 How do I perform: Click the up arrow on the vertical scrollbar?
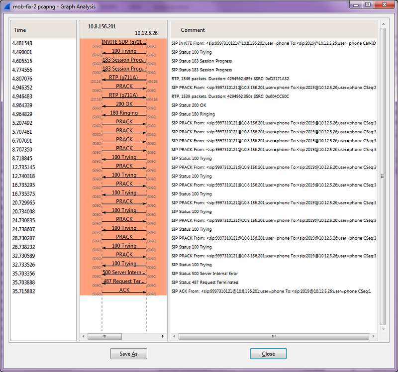pos(383,23)
